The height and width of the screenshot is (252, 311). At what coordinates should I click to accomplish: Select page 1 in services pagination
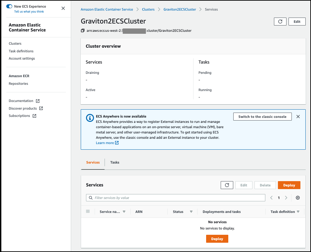(x=279, y=198)
